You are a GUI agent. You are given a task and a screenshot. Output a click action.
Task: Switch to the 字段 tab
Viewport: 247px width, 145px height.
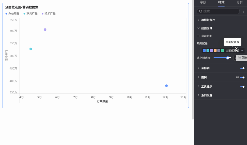pos(203,2)
